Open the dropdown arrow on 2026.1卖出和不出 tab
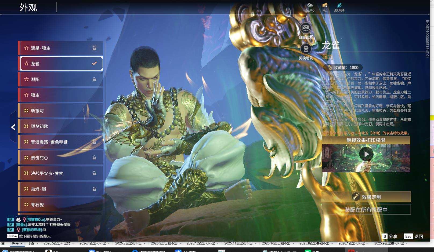The width and height of the screenshot is (434, 252). tap(368, 243)
